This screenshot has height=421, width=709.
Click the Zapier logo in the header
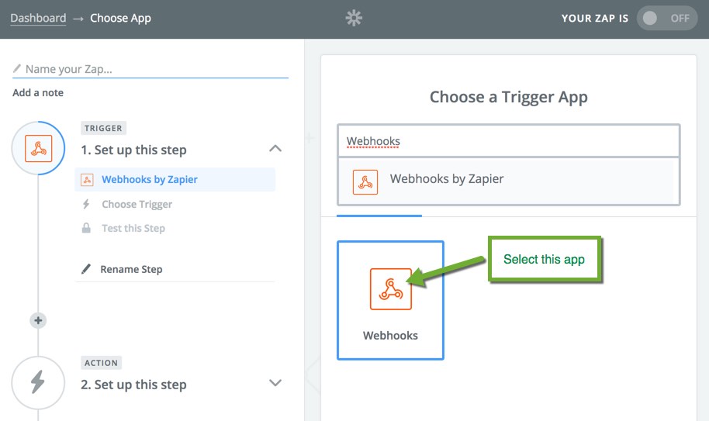[354, 18]
